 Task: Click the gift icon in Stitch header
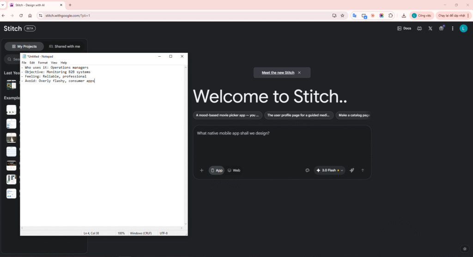click(441, 29)
